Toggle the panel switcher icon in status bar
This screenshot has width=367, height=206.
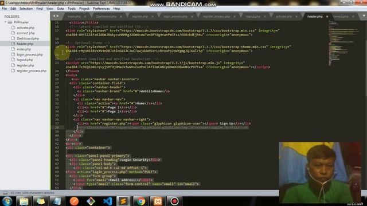(x=5, y=193)
